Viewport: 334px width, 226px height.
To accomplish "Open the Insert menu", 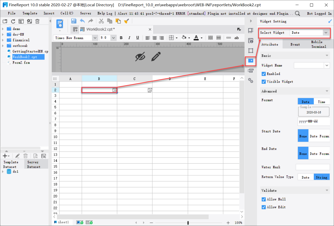I will [x=49, y=13].
